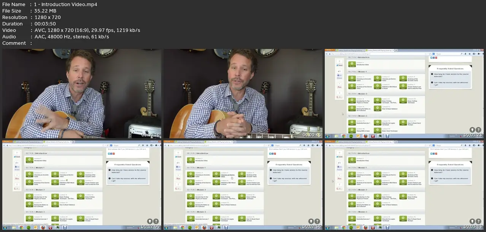This screenshot has height=232, width=486.
Task: Click Chrome taskbar icon in 00:01:23 frame
Action: click(344, 136)
